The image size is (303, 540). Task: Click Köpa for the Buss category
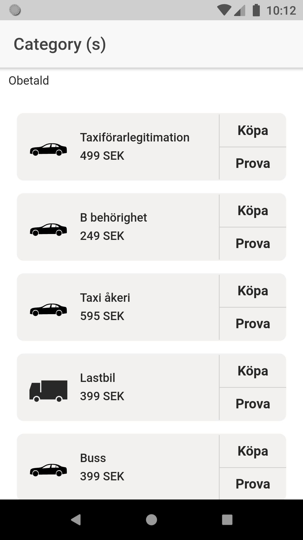point(253,451)
